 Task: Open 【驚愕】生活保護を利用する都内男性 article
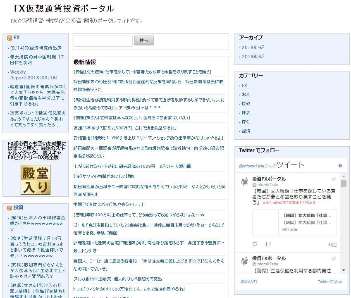pos(149,104)
